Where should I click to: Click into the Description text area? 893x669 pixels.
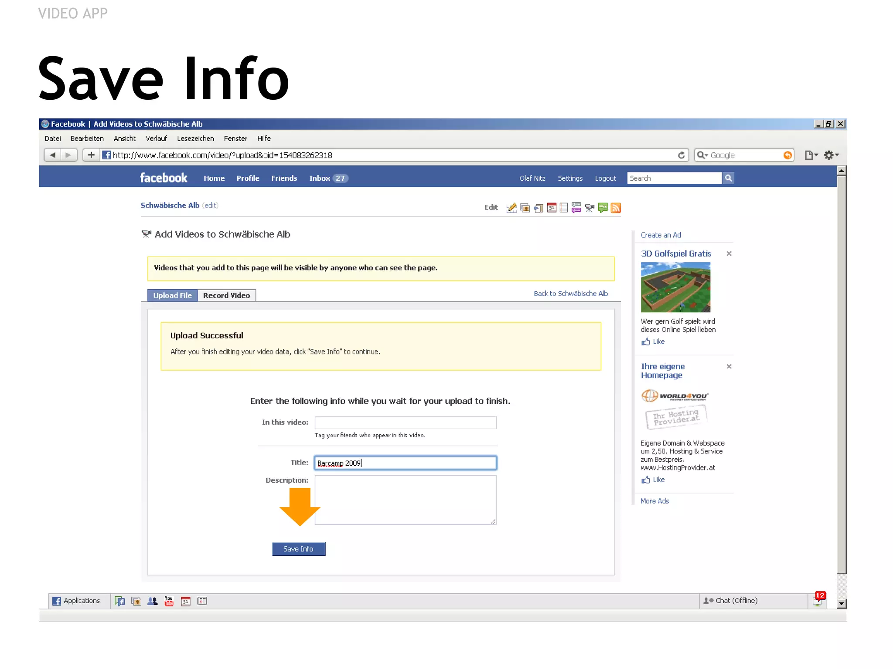click(x=406, y=500)
